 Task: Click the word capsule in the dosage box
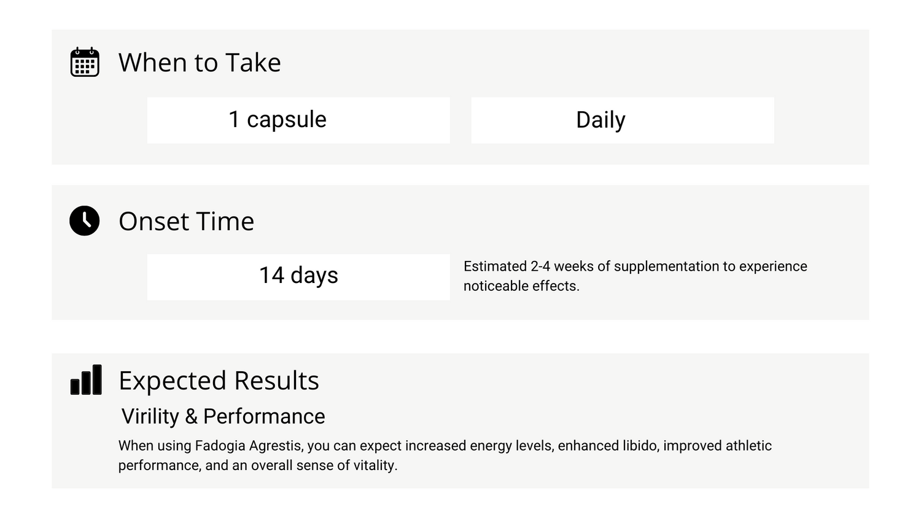point(287,120)
